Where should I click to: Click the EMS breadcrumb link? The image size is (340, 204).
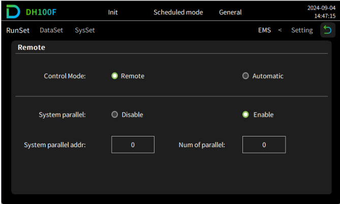[x=264, y=30]
